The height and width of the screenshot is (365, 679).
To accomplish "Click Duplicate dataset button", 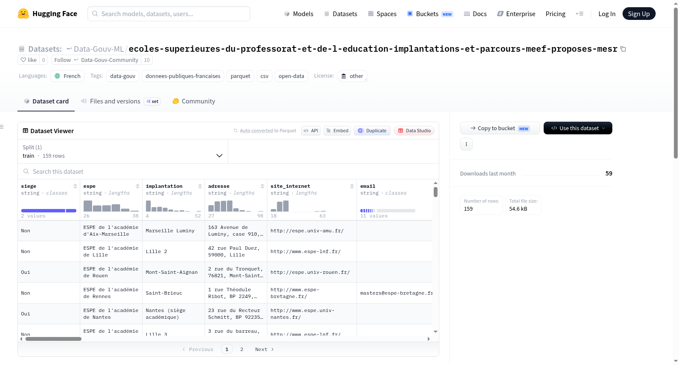I will point(372,131).
